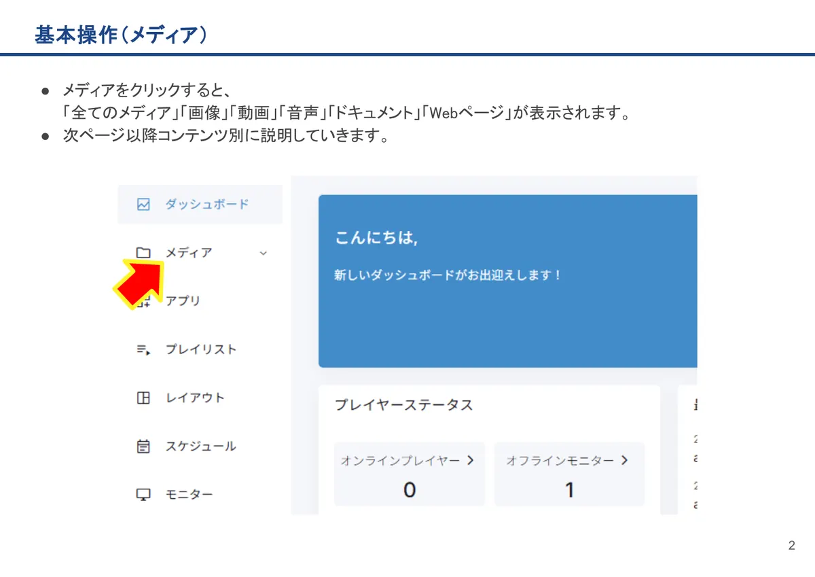Click the こんにちは, greeting text
The height and width of the screenshot is (577, 815).
click(376, 239)
